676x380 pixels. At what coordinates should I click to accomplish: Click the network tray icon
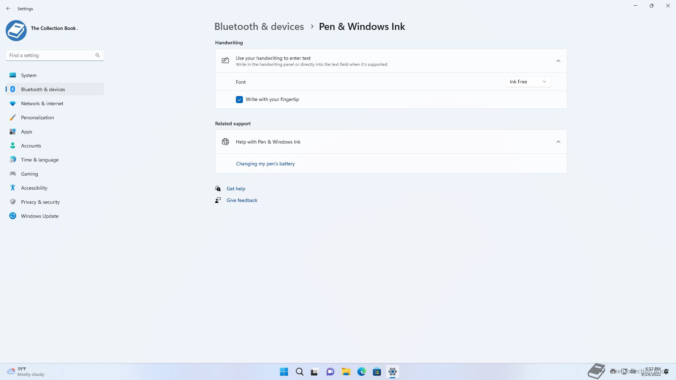coord(624,372)
